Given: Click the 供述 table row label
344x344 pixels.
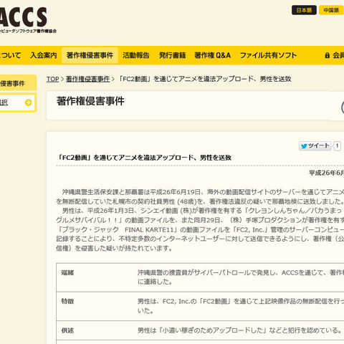Looking at the screenshot, I should [67, 330].
